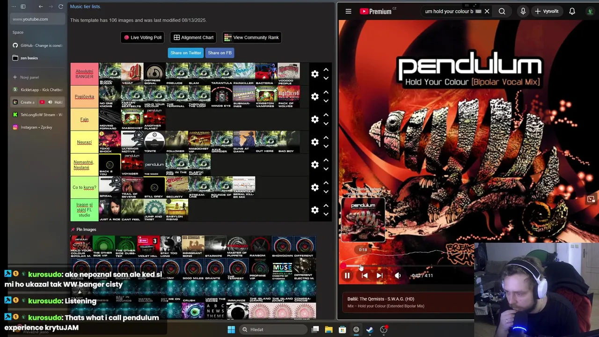Pause the playing video
This screenshot has width=599, height=337.
point(347,276)
